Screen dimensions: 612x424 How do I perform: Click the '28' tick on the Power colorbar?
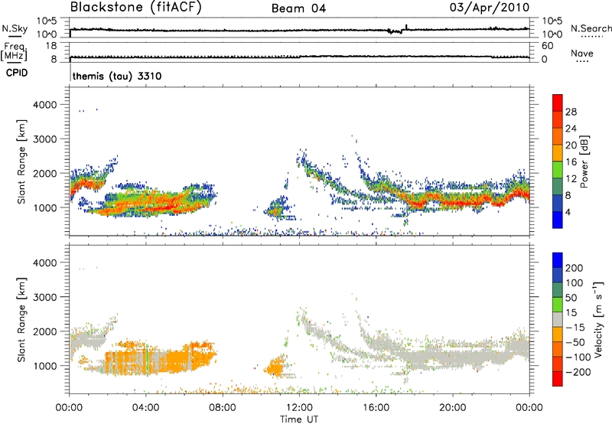coord(571,112)
